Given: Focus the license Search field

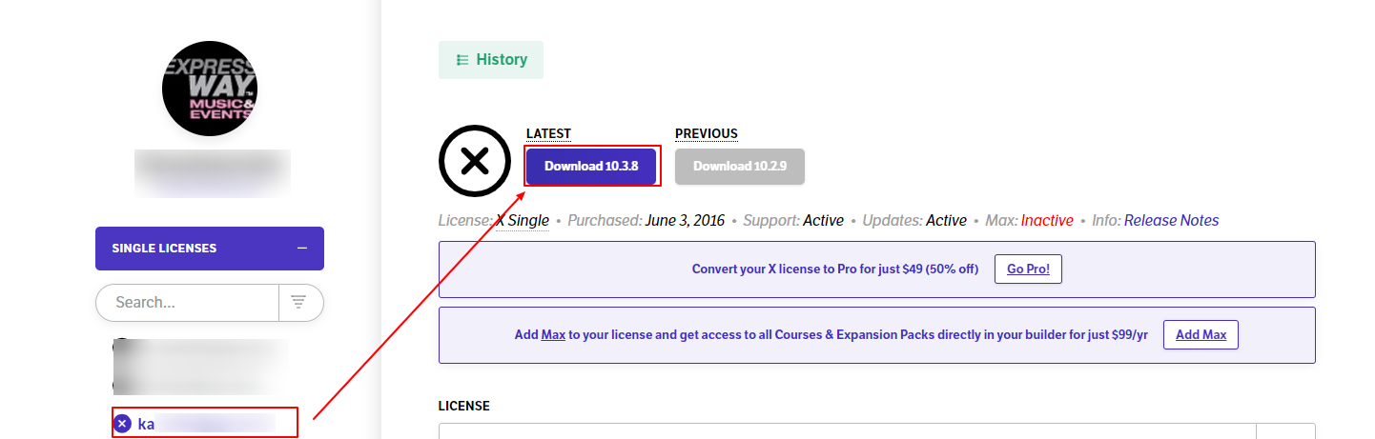Looking at the screenshot, I should coord(186,303).
